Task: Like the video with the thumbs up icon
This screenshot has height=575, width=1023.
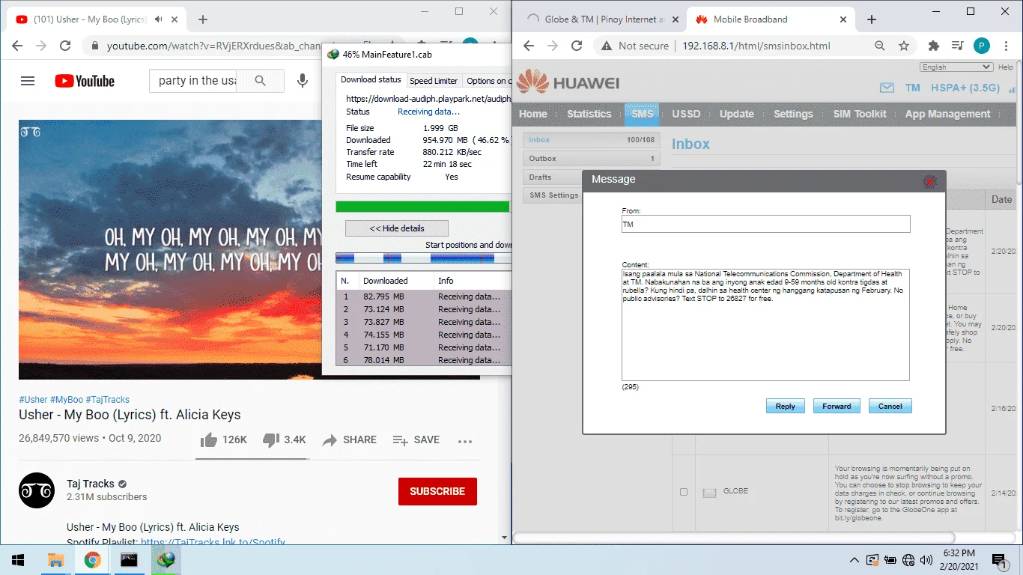Action: (209, 440)
